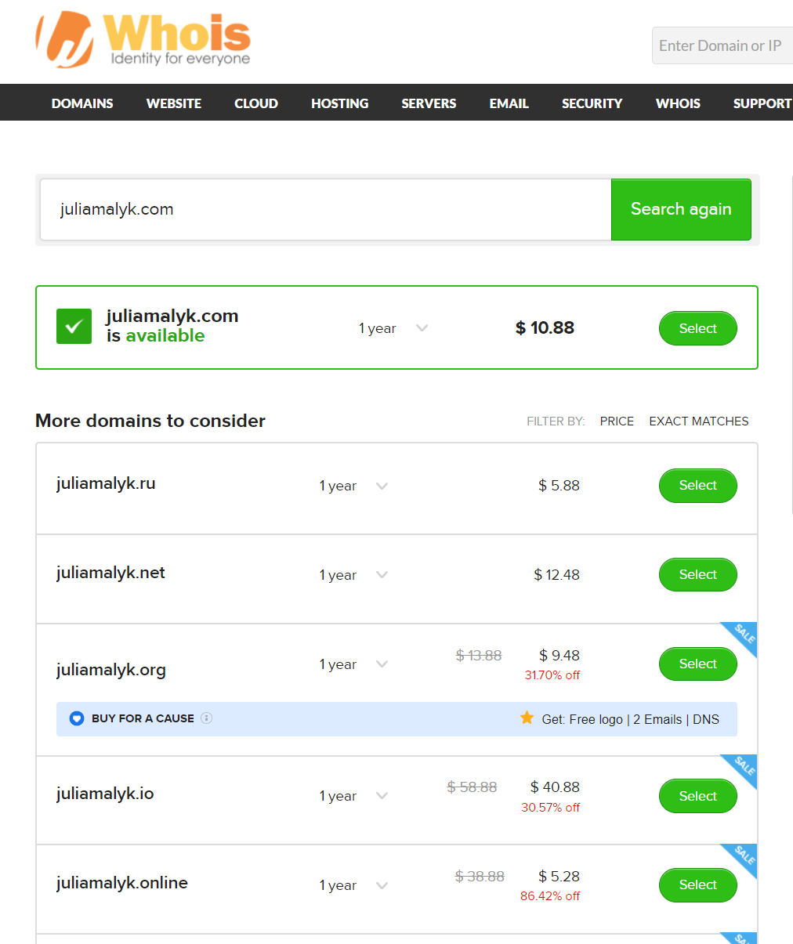Click the 30.57% off label
The height and width of the screenshot is (944, 793).
(x=550, y=808)
